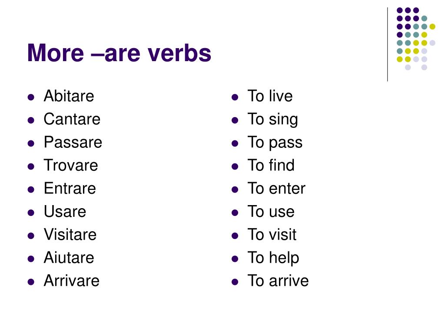Viewport: 445px width, 333px height.
Task: Select the 'To find' translation
Action: [x=271, y=165]
